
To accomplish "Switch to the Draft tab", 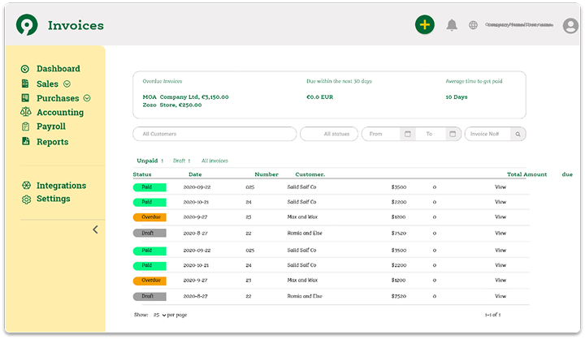I will click(x=180, y=161).
